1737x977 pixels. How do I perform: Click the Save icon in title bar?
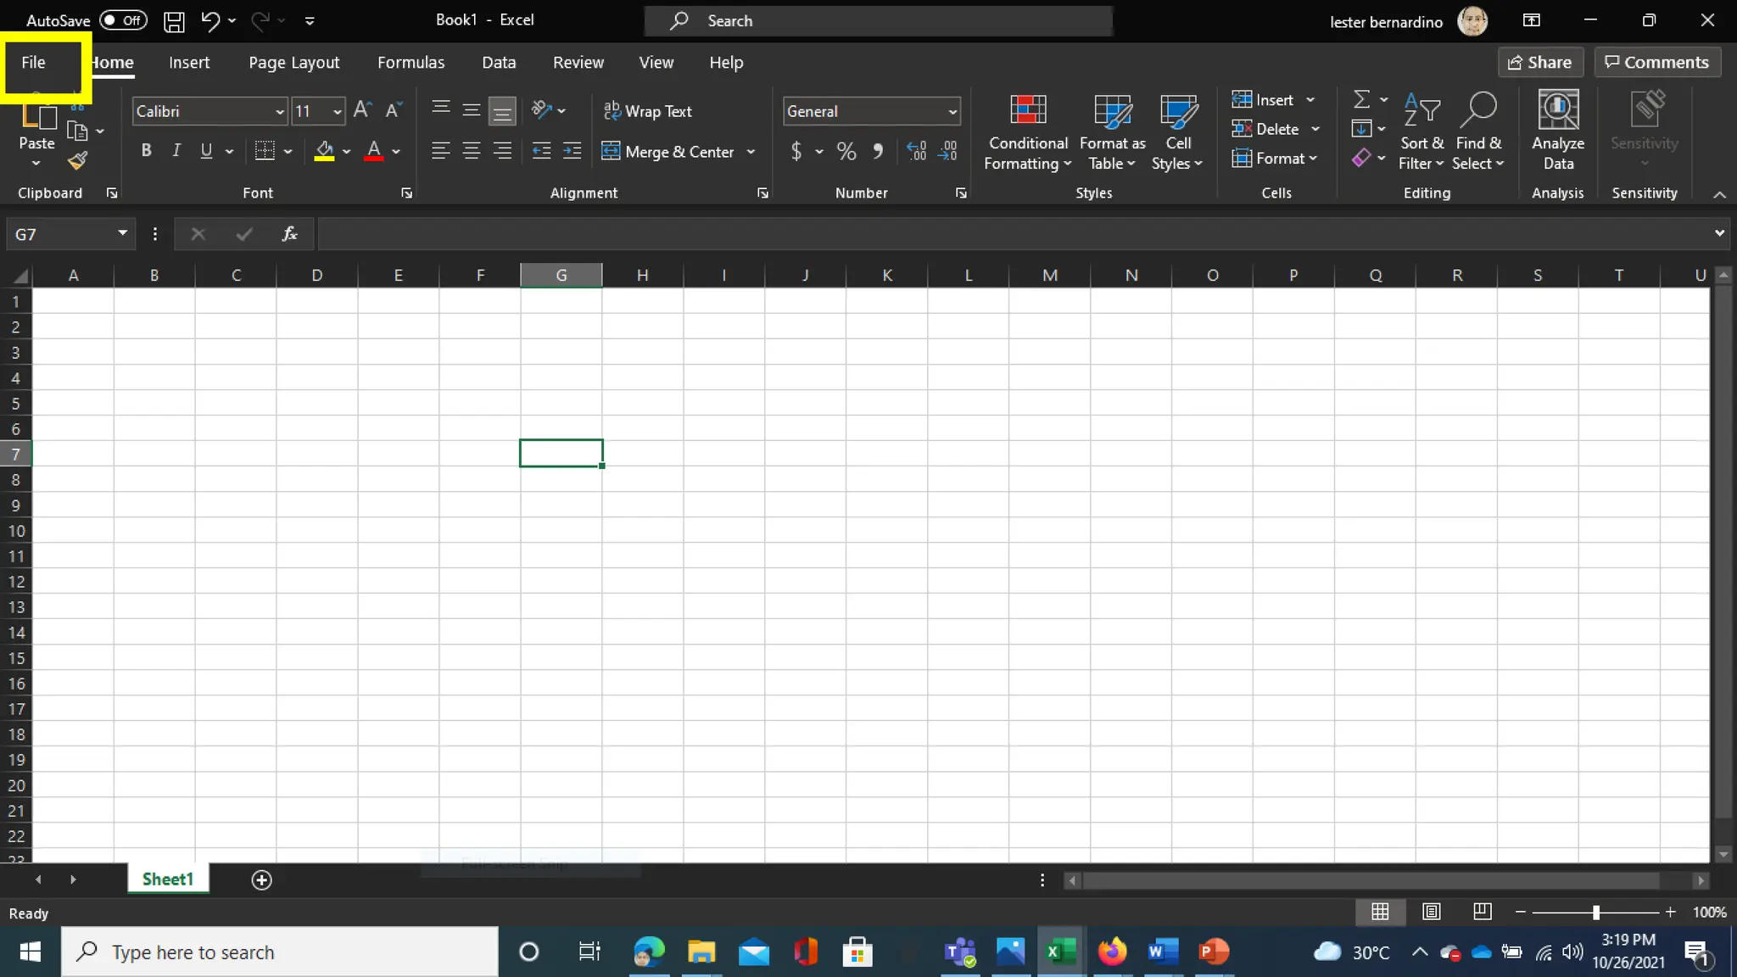(174, 21)
